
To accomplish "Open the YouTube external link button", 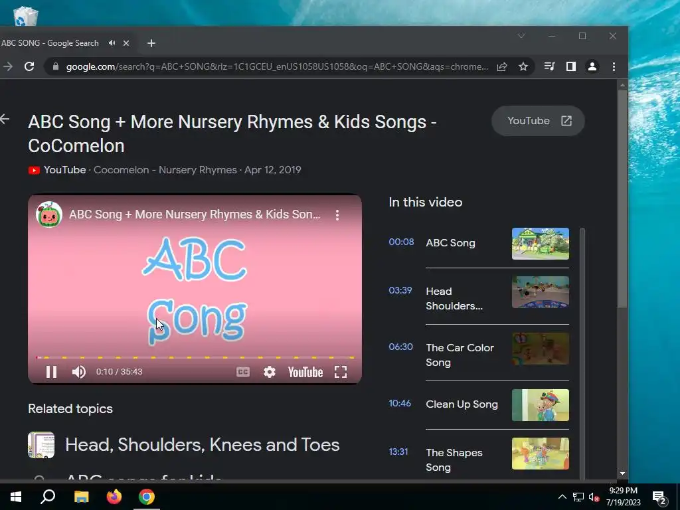I will point(538,121).
